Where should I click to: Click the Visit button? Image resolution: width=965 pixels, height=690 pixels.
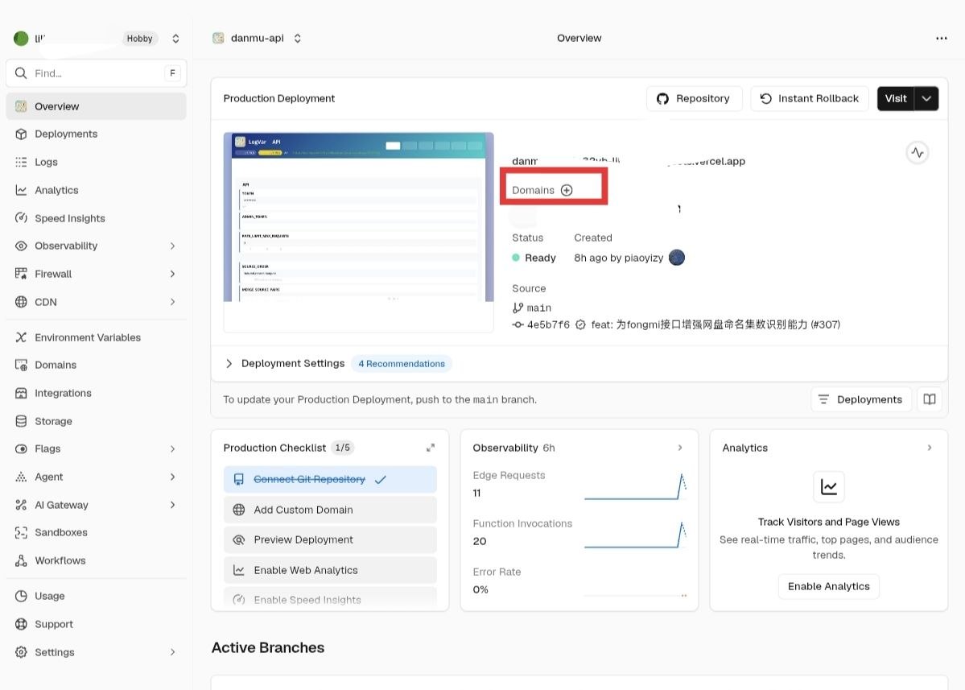[896, 98]
